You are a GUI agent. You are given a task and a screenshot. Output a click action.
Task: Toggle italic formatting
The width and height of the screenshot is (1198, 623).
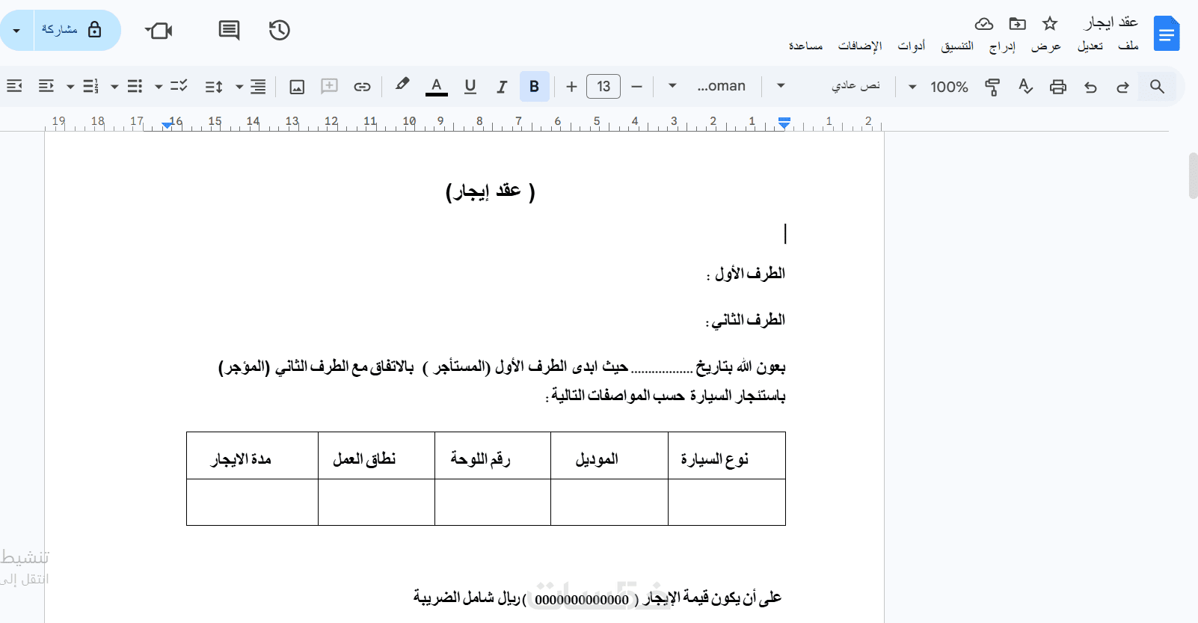pyautogui.click(x=502, y=87)
